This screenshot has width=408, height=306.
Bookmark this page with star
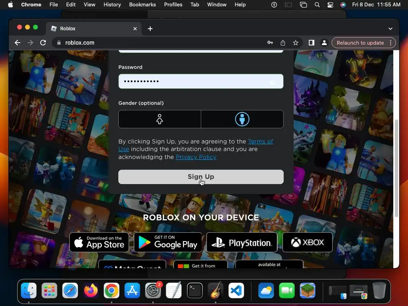pyautogui.click(x=296, y=43)
